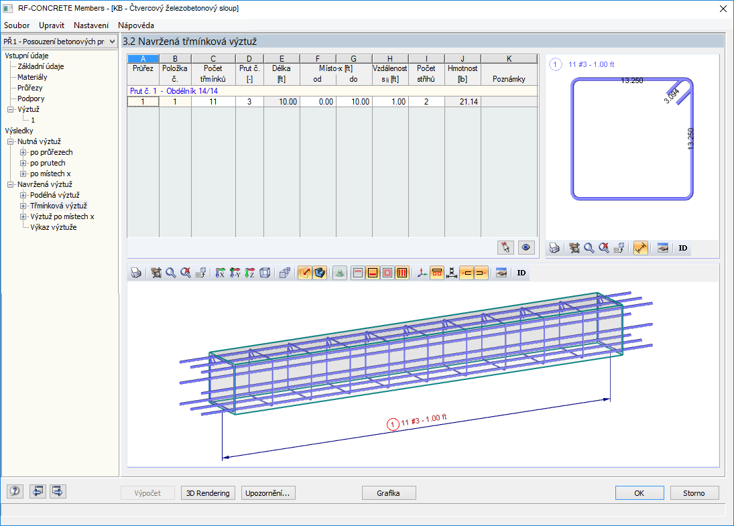Open the Soubor menu
Image resolution: width=734 pixels, height=526 pixels.
(x=17, y=25)
